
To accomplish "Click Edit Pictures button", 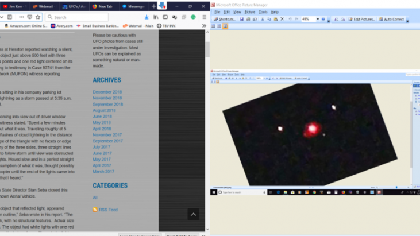I will tap(361, 19).
